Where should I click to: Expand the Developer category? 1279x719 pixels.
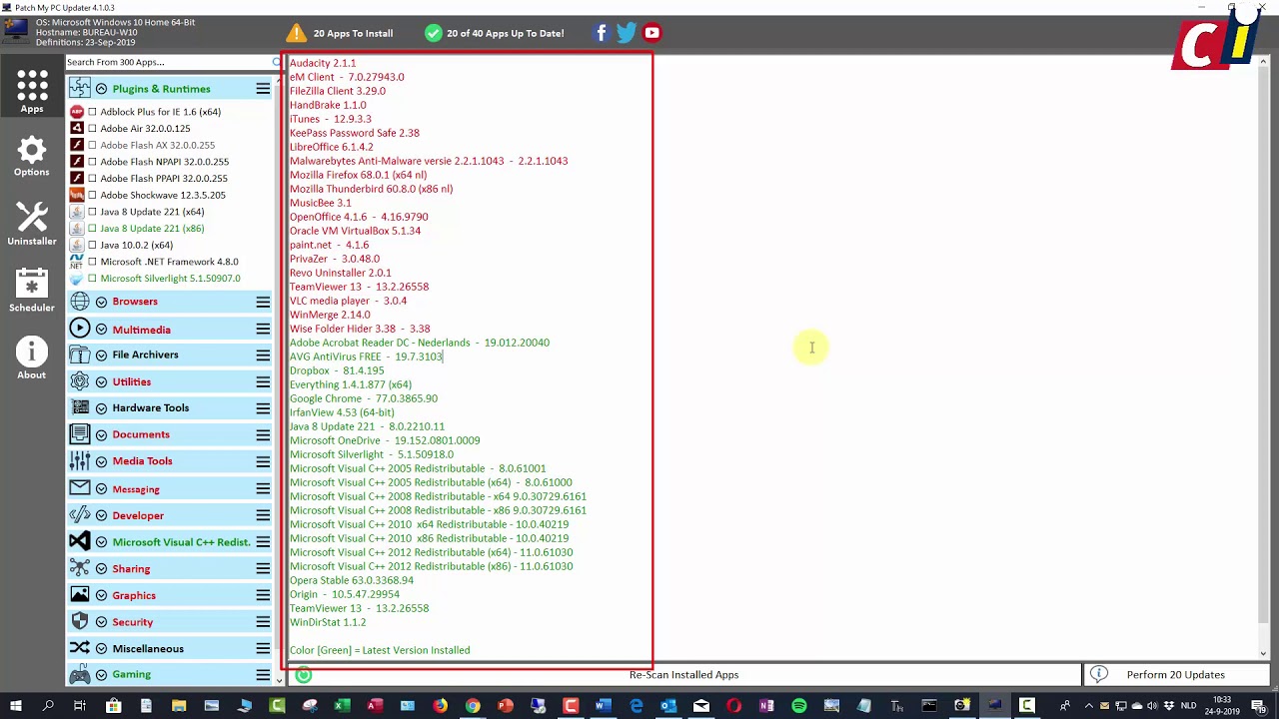coord(101,515)
